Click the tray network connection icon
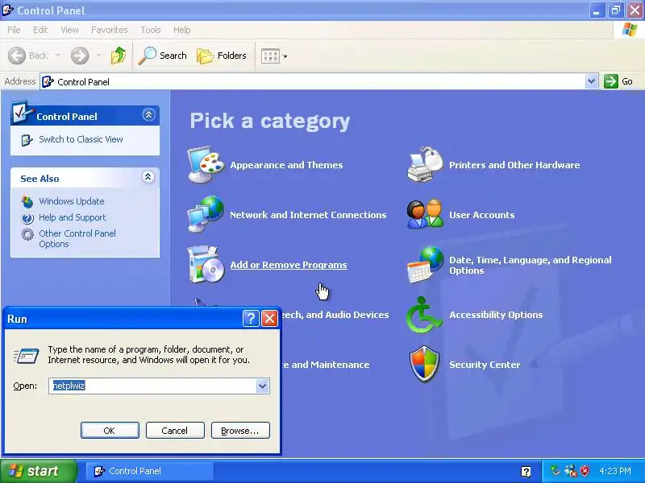Viewport: 645px width, 483px height. pyautogui.click(x=571, y=471)
